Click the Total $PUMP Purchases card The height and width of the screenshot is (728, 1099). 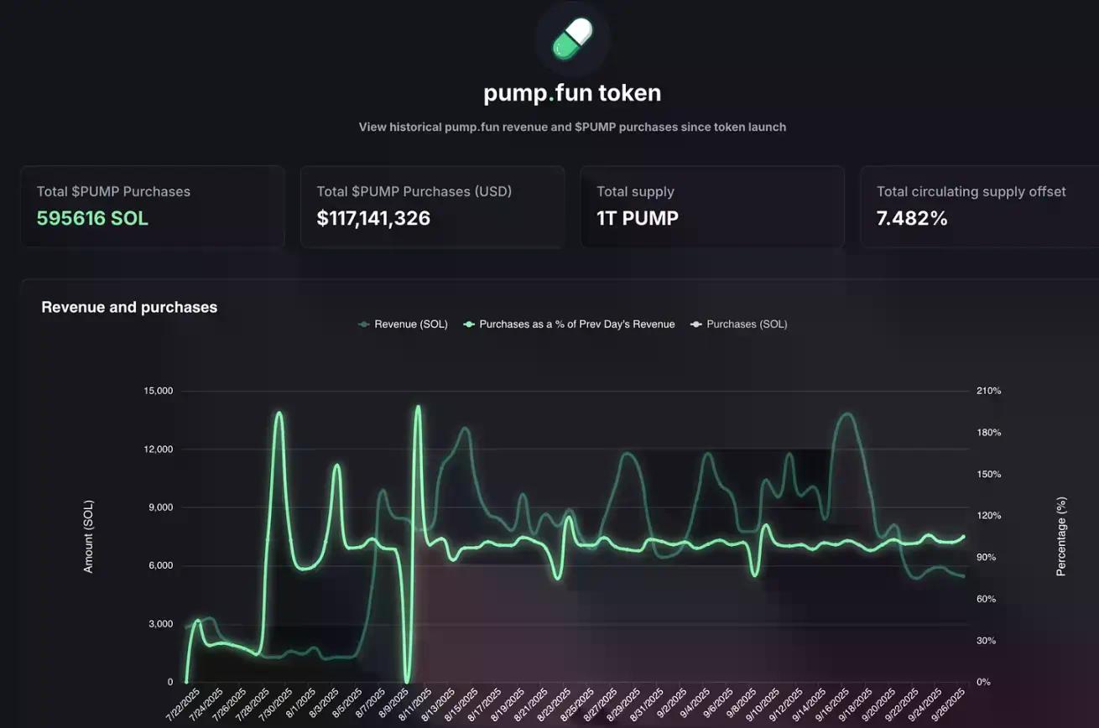tap(153, 206)
